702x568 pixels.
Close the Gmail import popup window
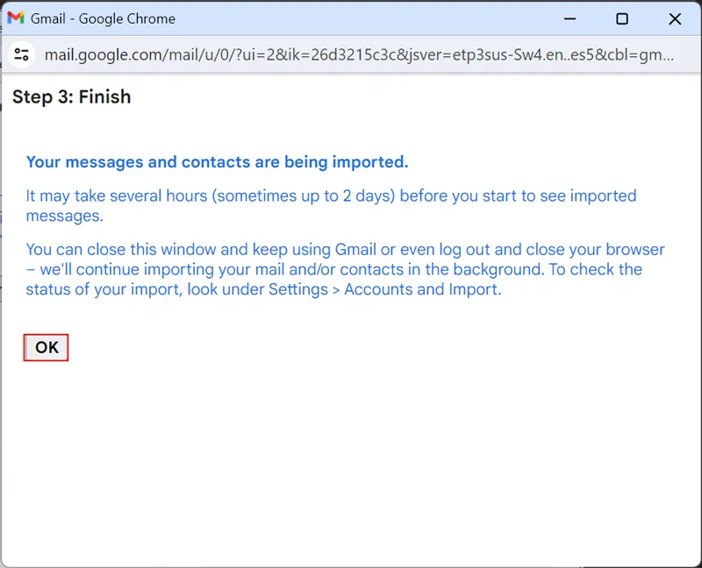[x=675, y=18]
